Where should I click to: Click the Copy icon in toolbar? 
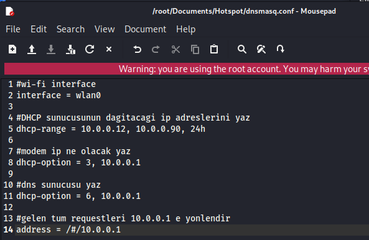tap(195, 49)
